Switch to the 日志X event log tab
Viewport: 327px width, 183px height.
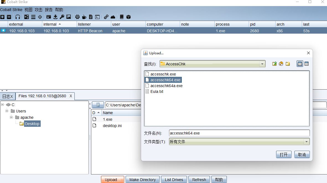coord(8,96)
